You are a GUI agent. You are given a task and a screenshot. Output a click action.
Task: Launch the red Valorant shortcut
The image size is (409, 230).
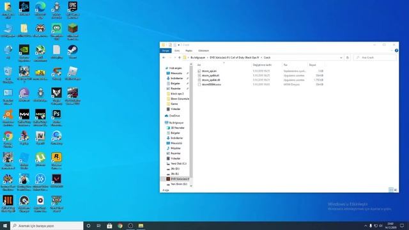[57, 181]
